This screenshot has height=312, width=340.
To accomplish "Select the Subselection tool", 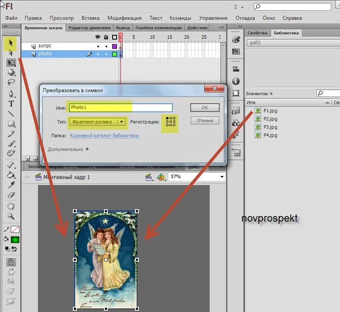I will point(11,52).
